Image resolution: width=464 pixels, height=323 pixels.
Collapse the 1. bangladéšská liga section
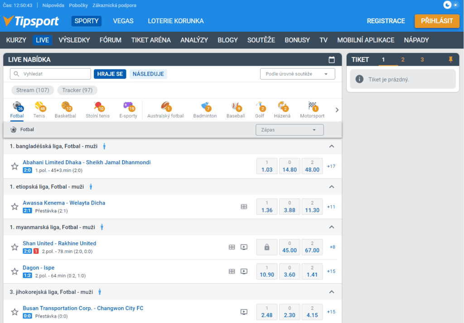(332, 146)
